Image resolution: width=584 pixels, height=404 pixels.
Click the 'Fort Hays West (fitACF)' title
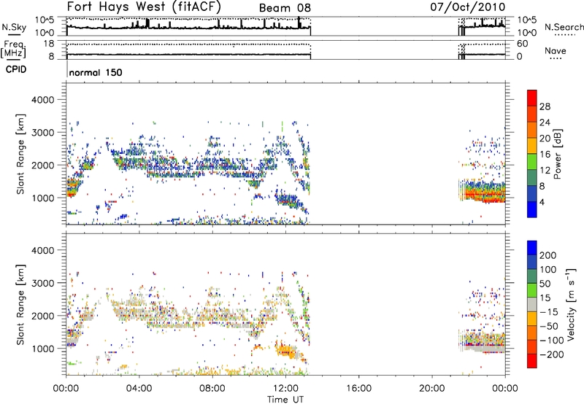(144, 7)
